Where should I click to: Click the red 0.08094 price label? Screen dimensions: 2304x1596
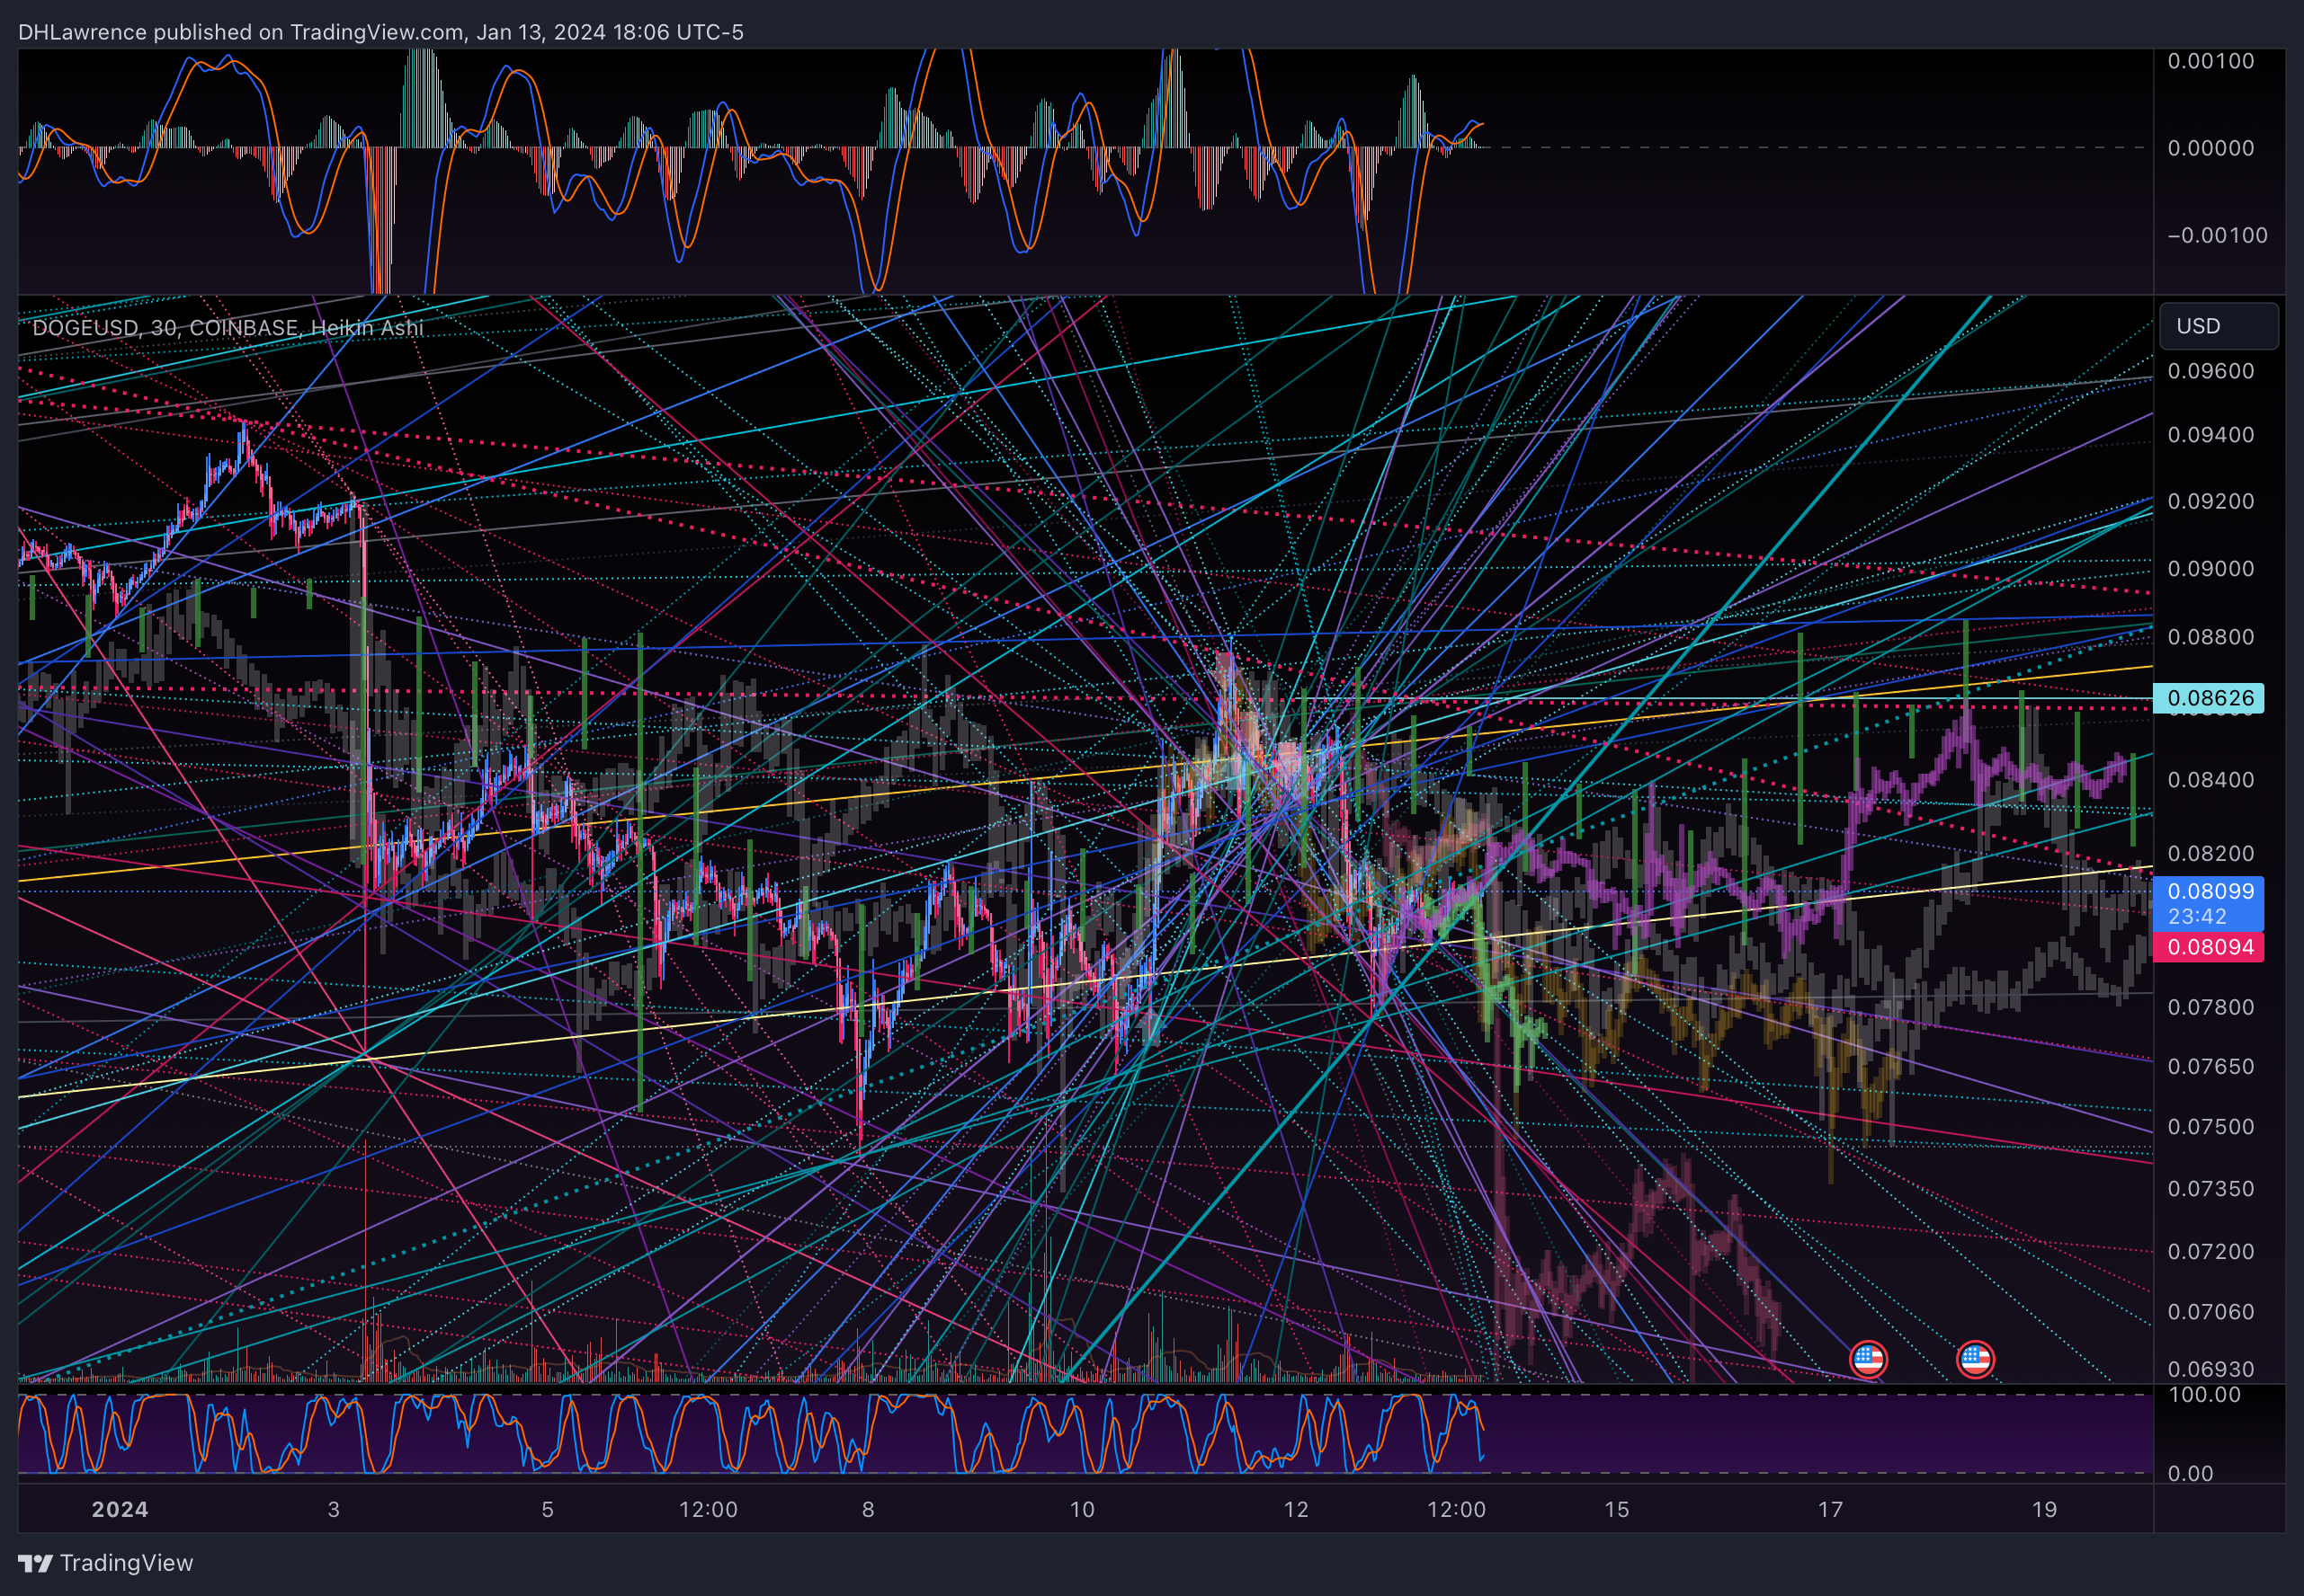click(2209, 947)
